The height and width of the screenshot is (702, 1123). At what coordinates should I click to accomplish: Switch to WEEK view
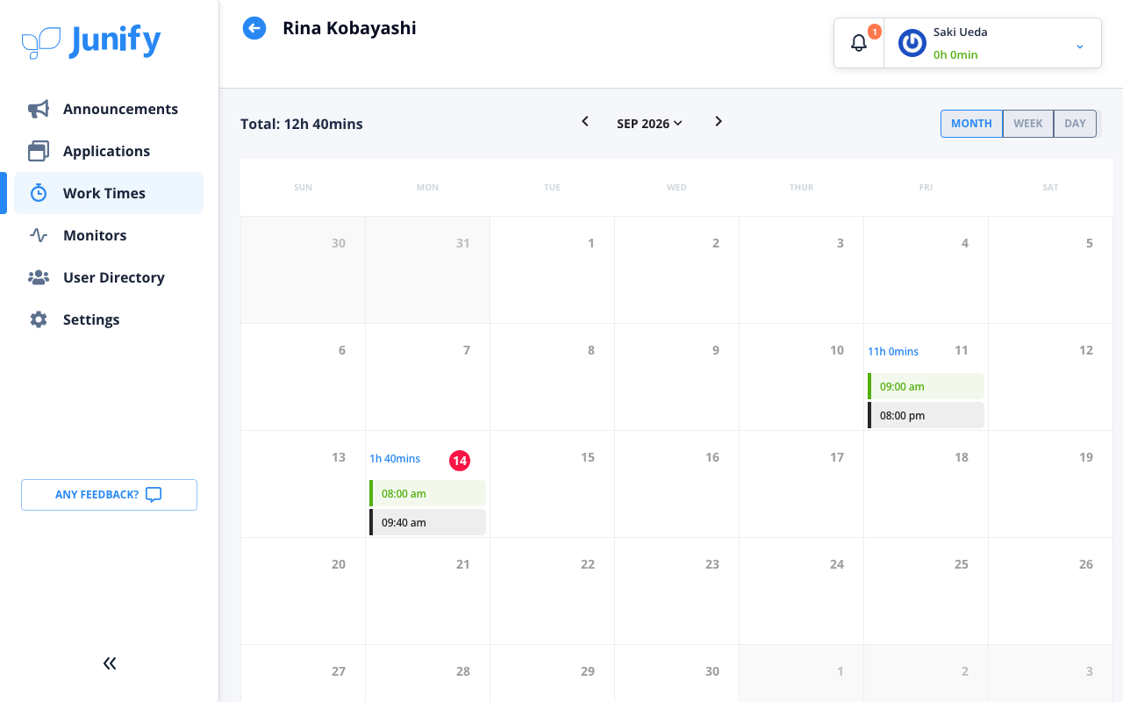tap(1028, 124)
